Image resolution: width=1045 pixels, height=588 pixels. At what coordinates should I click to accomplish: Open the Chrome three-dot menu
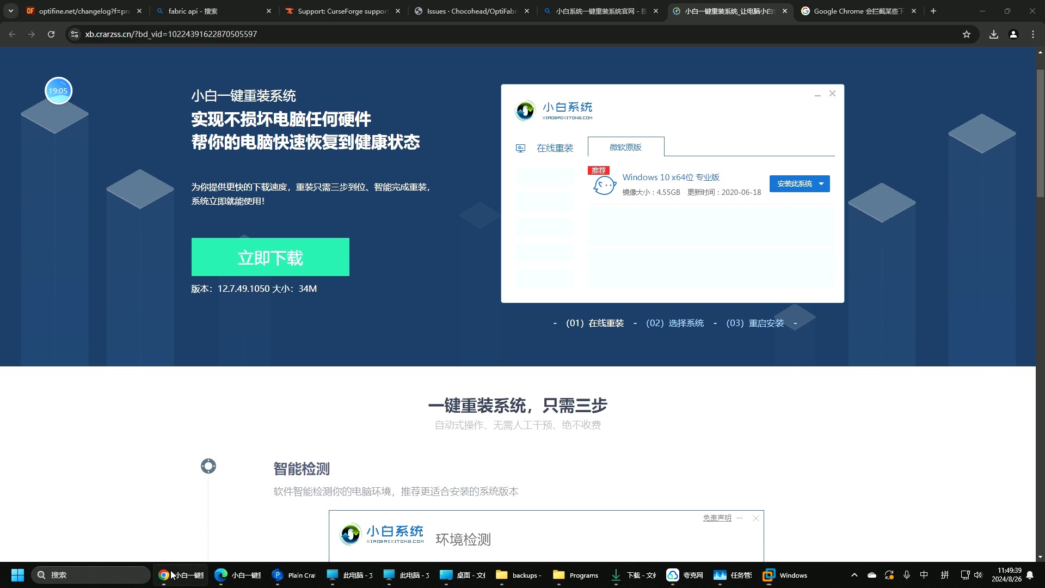click(1033, 34)
